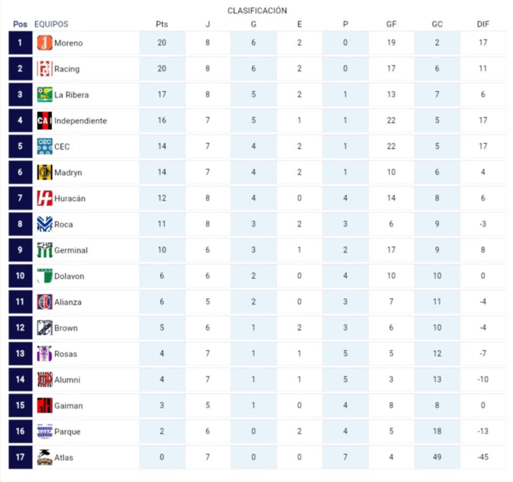
Task: Click the Alumni striped crest
Action: pyautogui.click(x=44, y=379)
